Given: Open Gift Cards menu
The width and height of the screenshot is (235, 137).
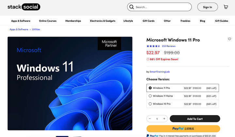Looking at the screenshot, I should tap(149, 21).
